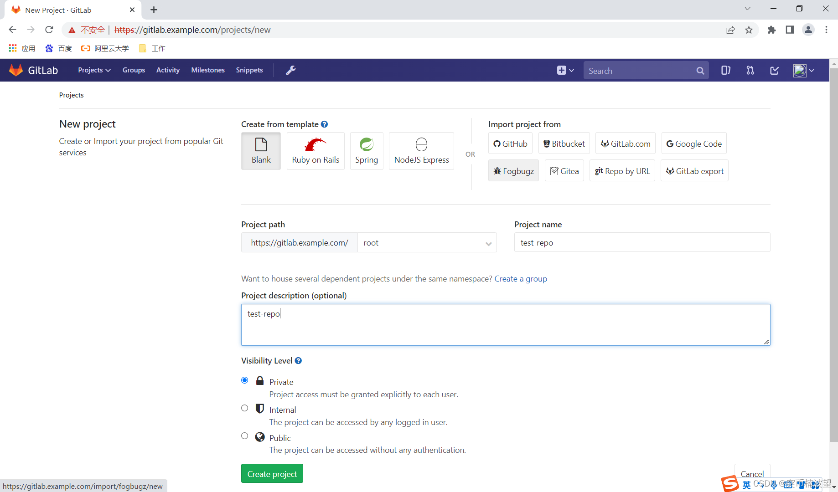Click the not-secure warning icon
838x492 pixels.
tap(72, 30)
